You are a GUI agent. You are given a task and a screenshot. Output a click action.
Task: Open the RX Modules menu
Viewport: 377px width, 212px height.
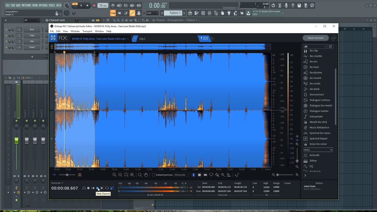(x=75, y=31)
